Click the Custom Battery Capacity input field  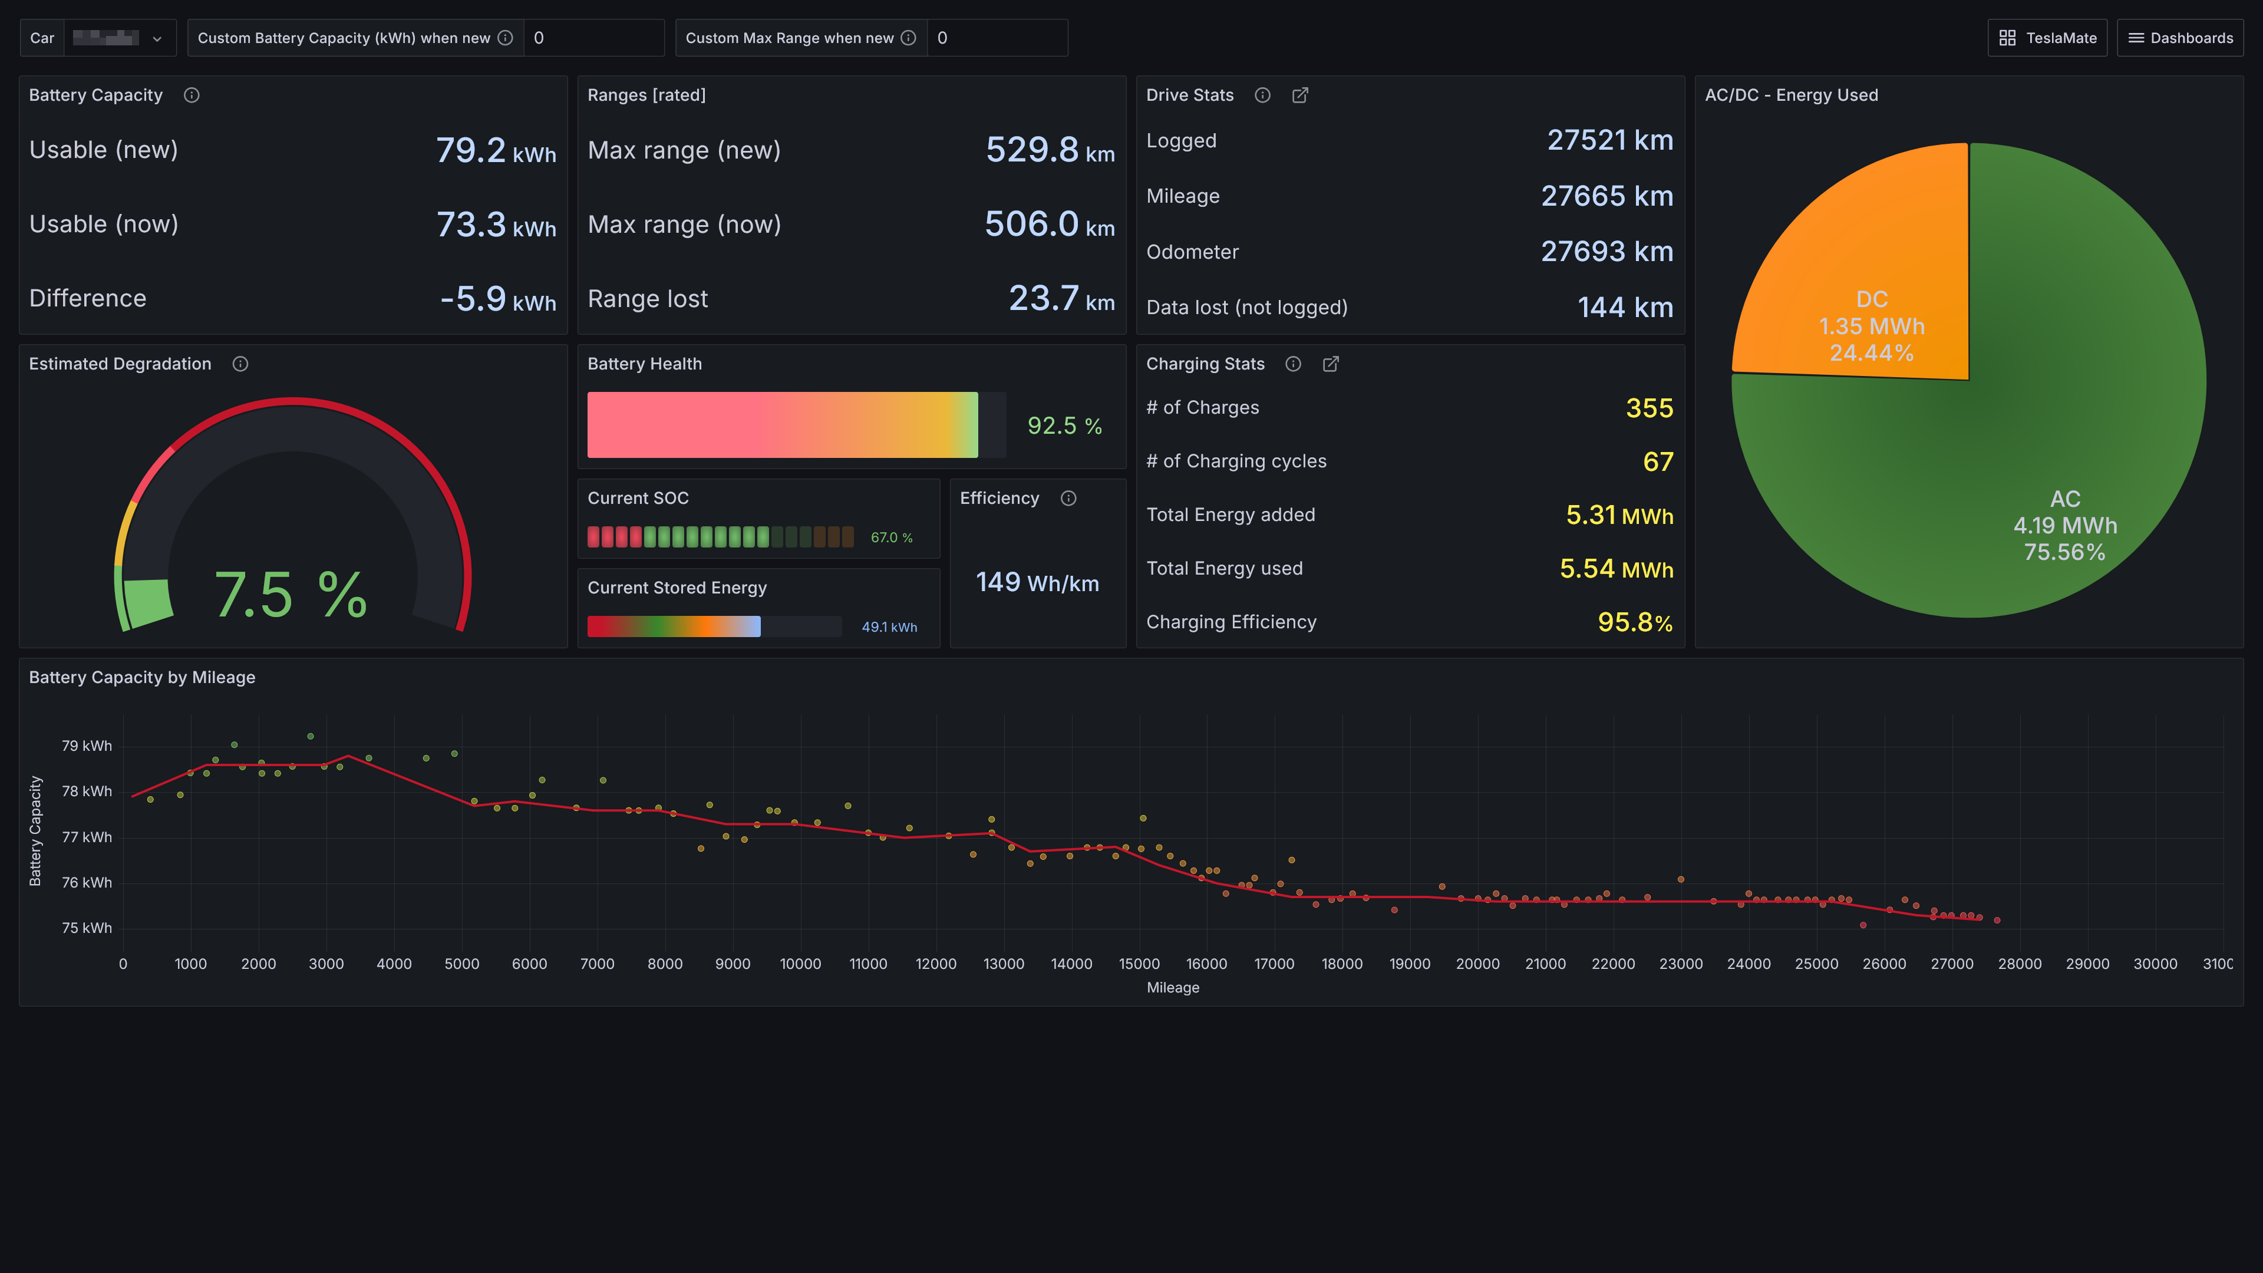click(x=594, y=38)
